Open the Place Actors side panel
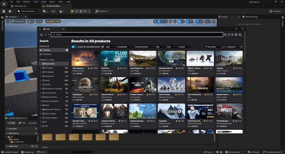 tap(2, 24)
